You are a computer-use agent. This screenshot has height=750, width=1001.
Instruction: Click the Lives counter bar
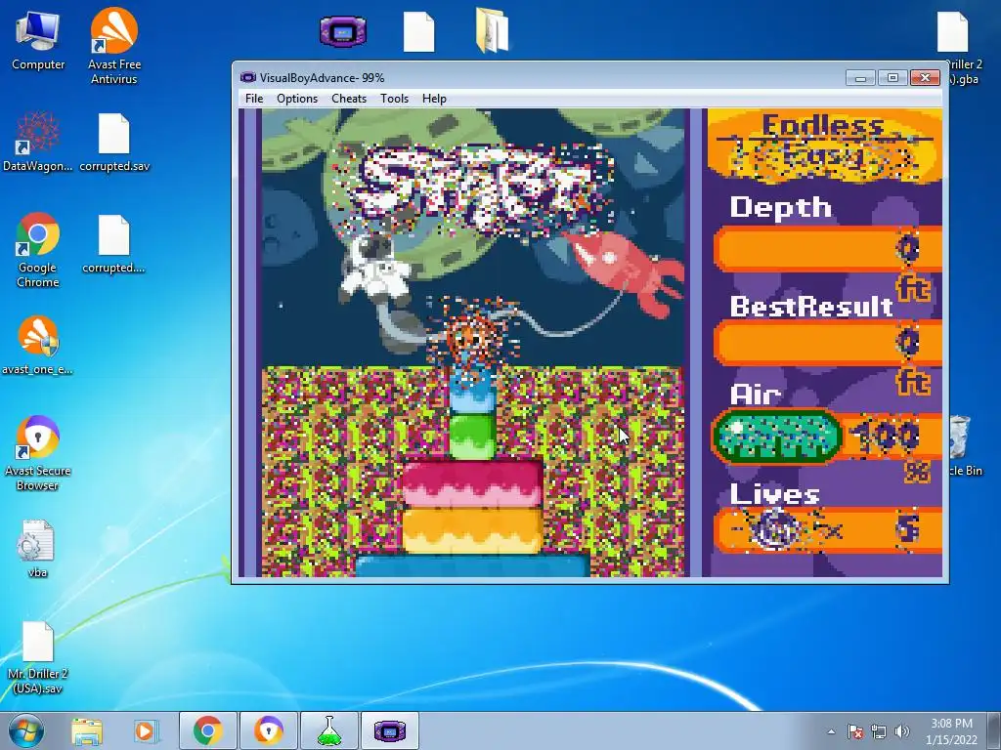coord(828,529)
